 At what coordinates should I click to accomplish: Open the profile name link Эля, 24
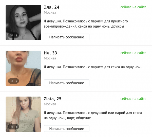[51, 7]
